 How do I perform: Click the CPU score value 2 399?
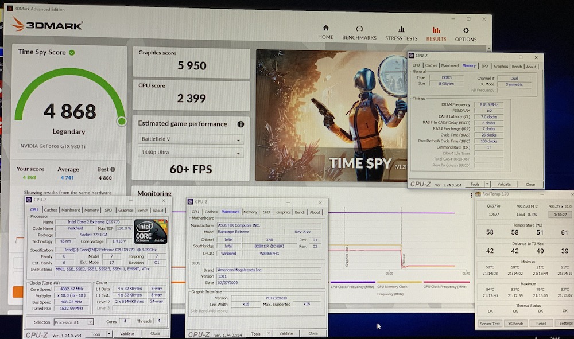pyautogui.click(x=191, y=98)
